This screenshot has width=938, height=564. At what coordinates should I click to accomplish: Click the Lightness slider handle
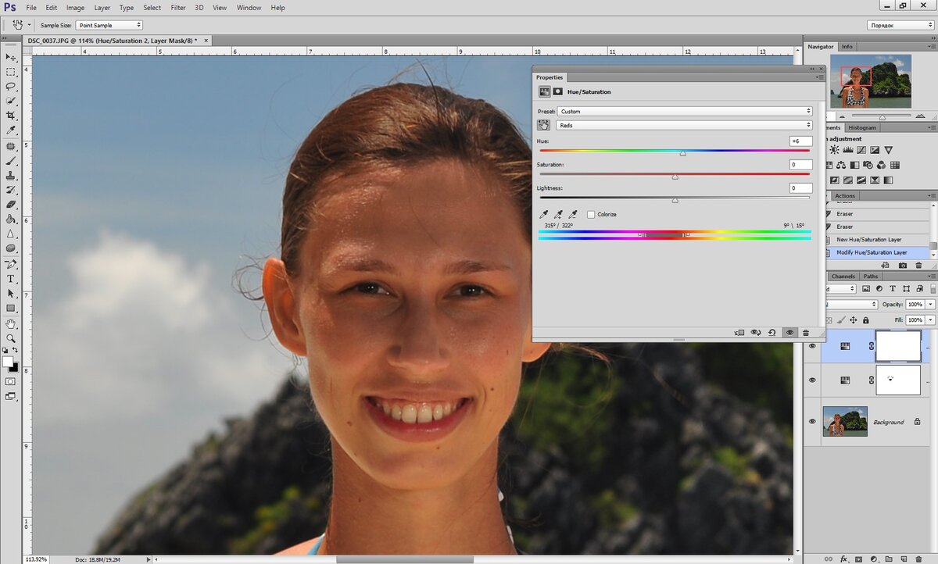(675, 200)
